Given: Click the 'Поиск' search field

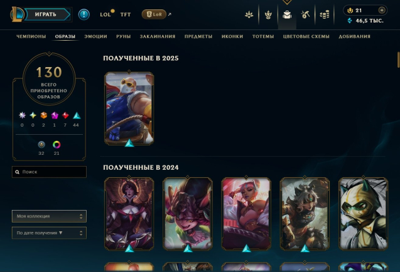Looking at the screenshot, I should (x=49, y=172).
